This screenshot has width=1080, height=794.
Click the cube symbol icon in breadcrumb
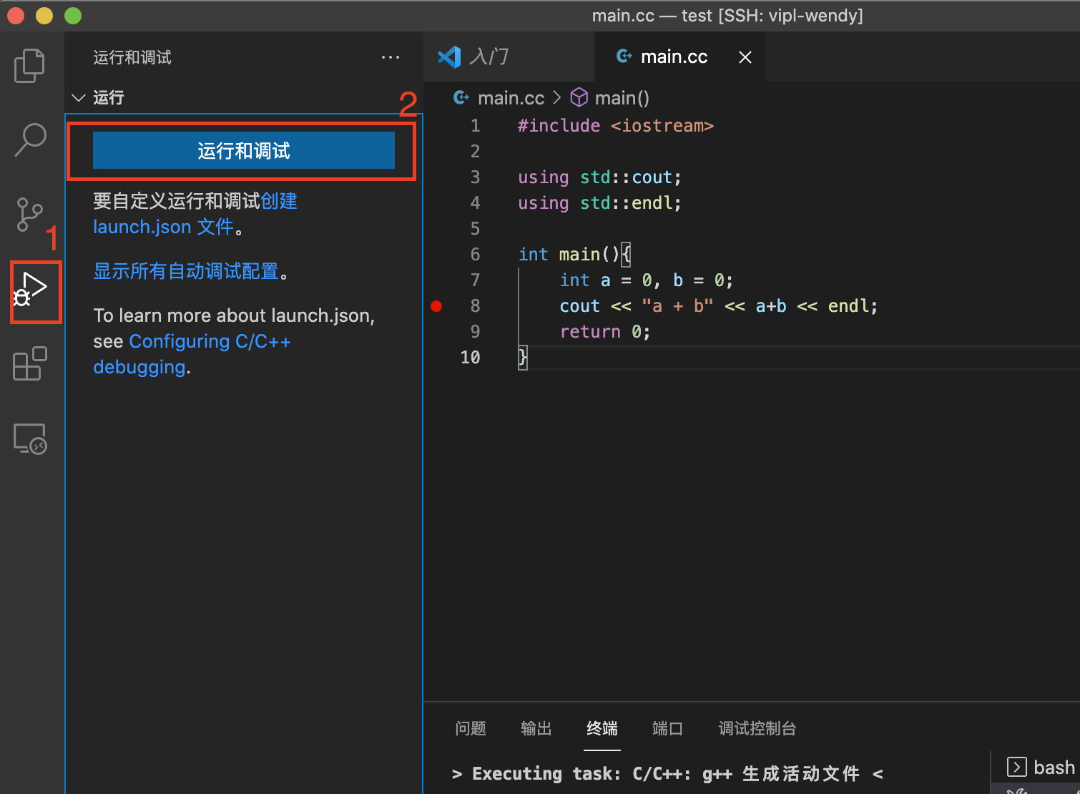(579, 97)
